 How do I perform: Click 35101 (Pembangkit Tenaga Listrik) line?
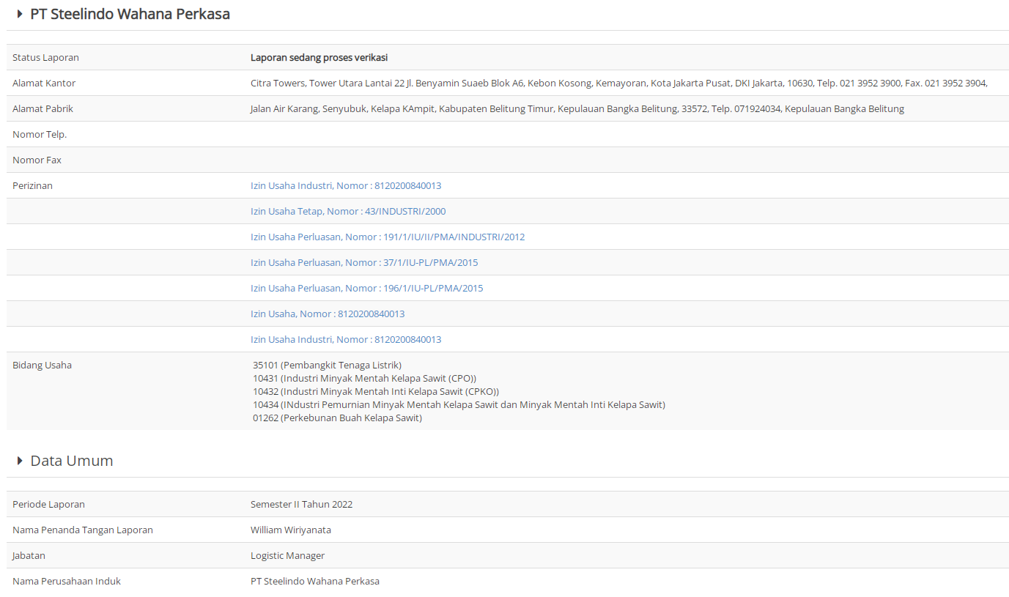[x=328, y=365]
